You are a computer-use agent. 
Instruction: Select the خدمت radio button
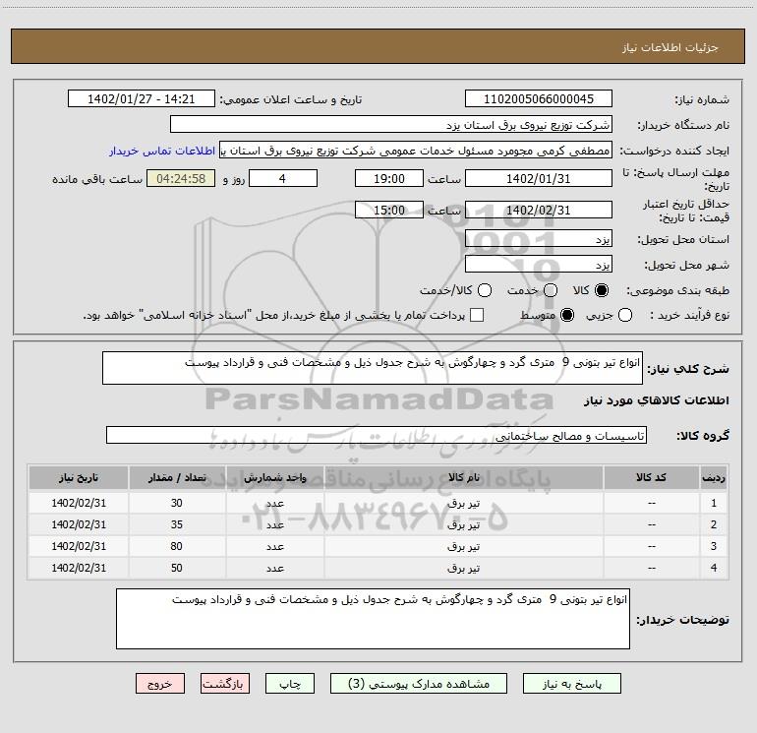551,290
